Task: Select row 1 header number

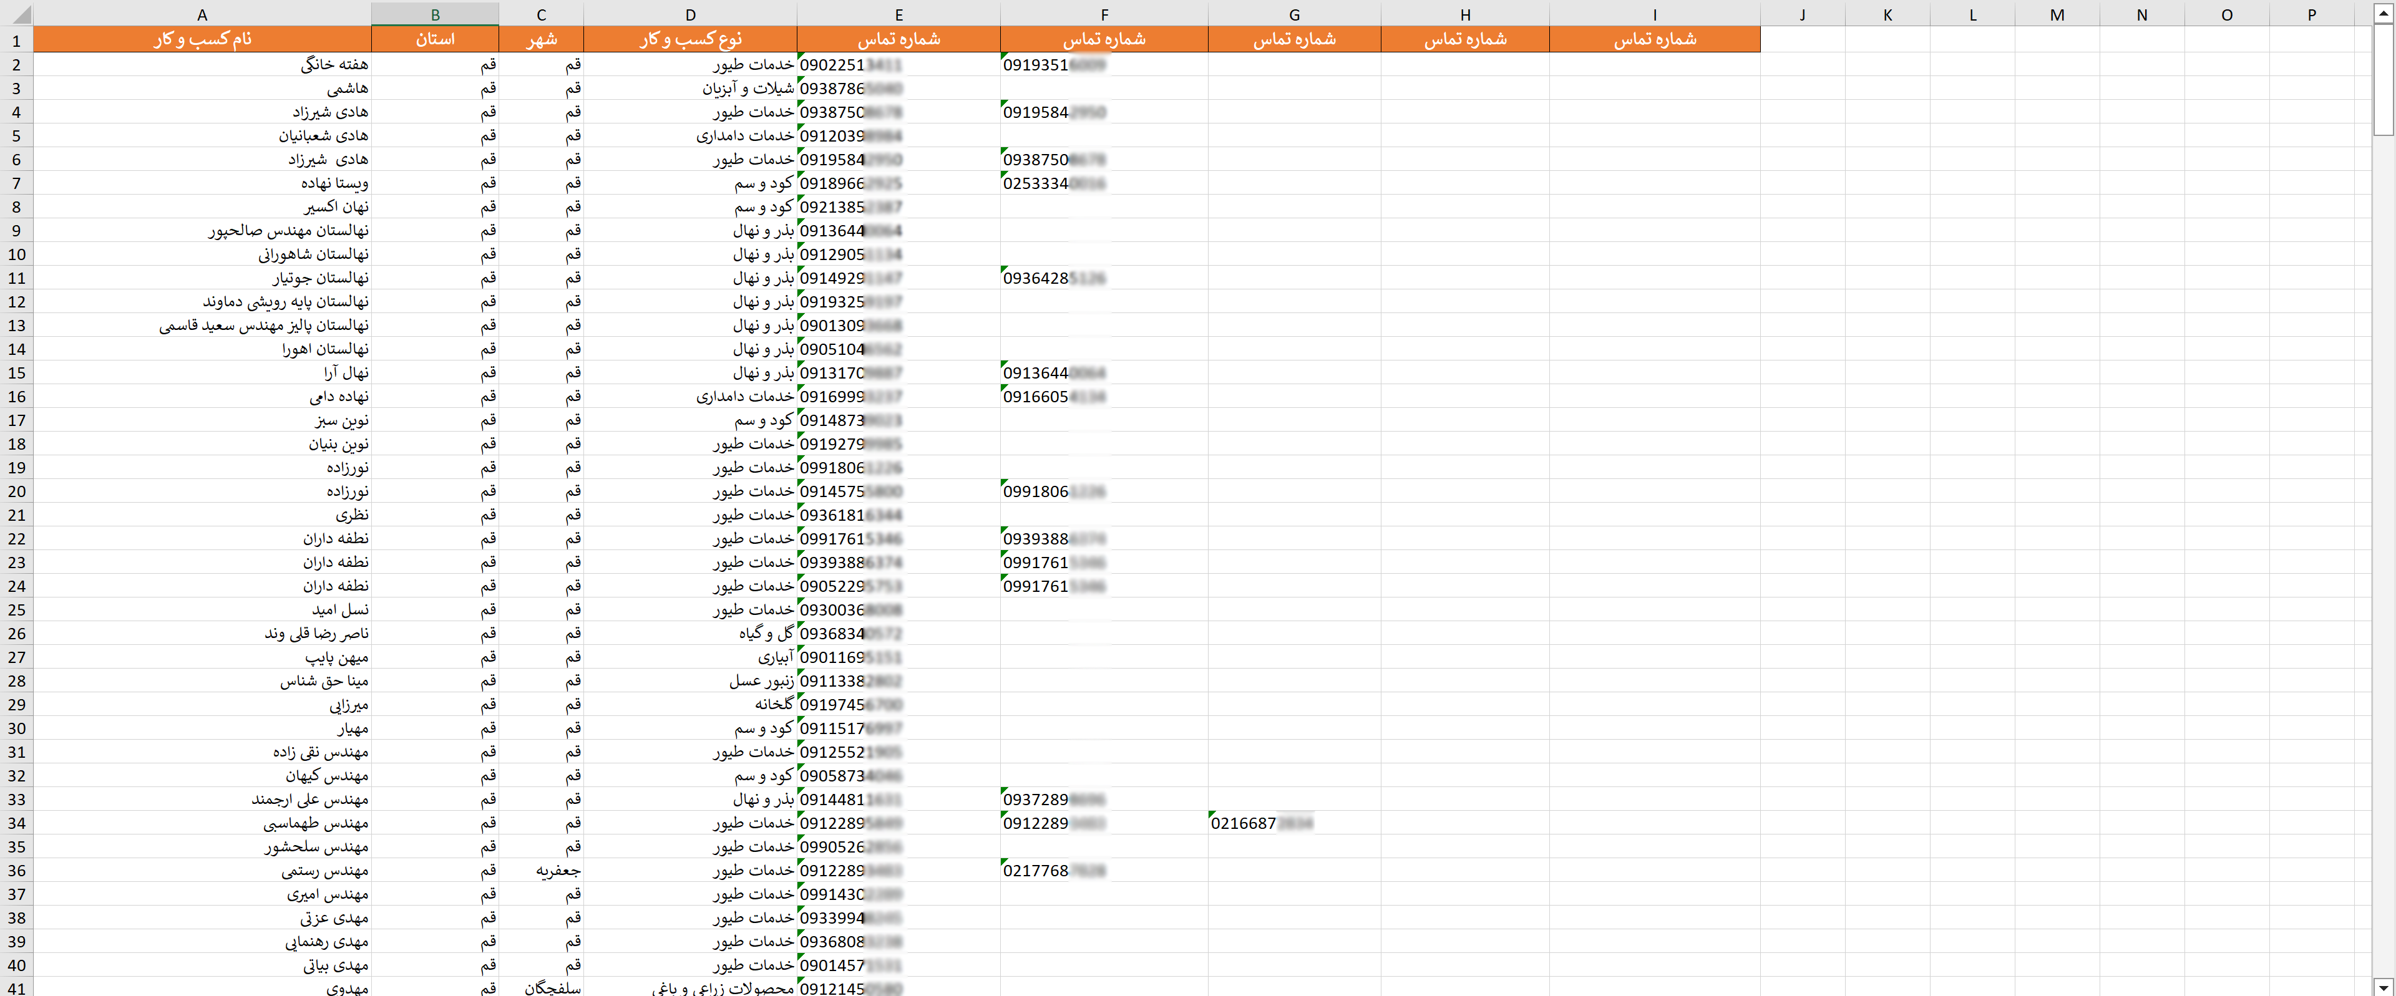Action: pos(17,39)
